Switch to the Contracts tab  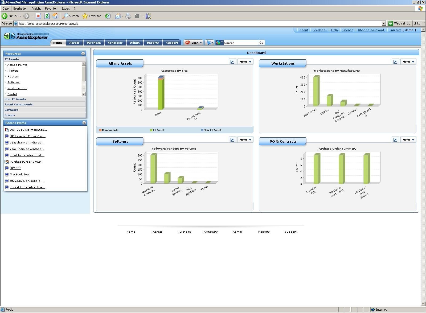[115, 43]
